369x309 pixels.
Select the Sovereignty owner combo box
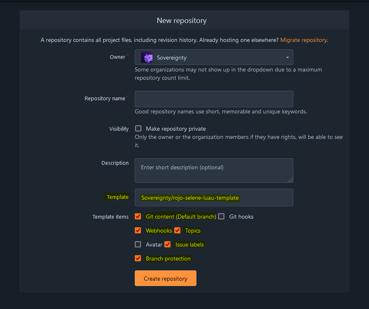pyautogui.click(x=214, y=57)
